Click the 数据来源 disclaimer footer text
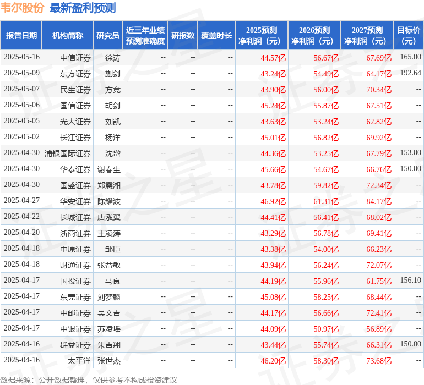This screenshot has height=385, width=424. pos(89,380)
